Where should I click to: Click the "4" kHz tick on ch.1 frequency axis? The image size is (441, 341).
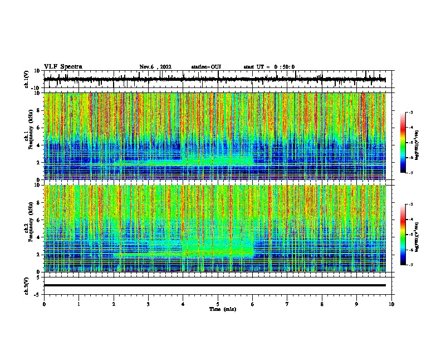[39, 145]
